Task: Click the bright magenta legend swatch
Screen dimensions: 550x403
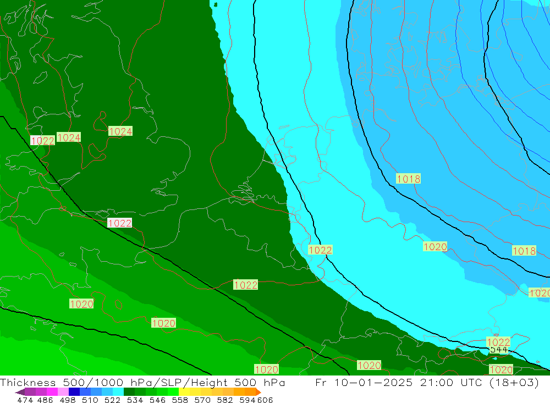Action: click(52, 392)
